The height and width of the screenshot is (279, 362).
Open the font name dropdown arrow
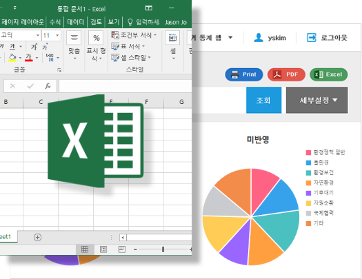(x=38, y=35)
